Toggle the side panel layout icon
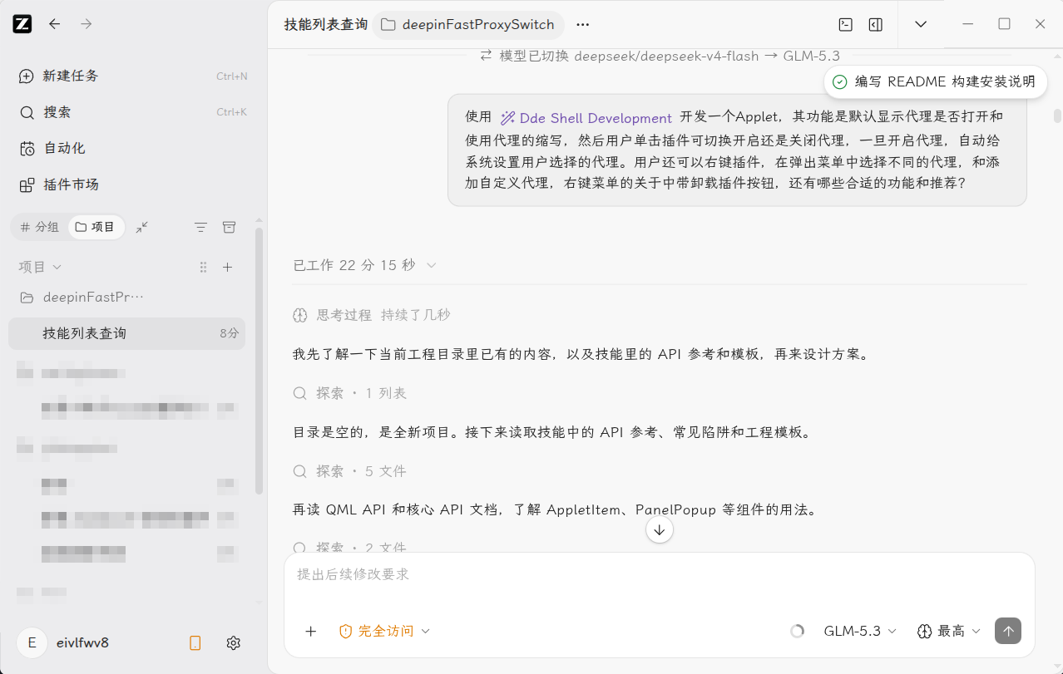1063x674 pixels. point(875,24)
